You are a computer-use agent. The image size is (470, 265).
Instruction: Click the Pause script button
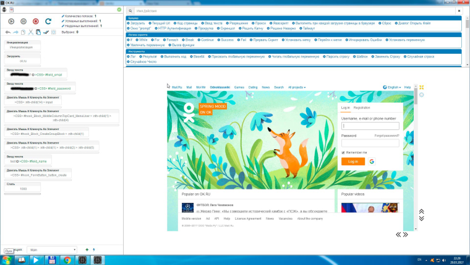pyautogui.click(x=23, y=21)
